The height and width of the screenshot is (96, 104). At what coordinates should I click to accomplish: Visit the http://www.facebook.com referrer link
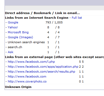coord(27,76)
